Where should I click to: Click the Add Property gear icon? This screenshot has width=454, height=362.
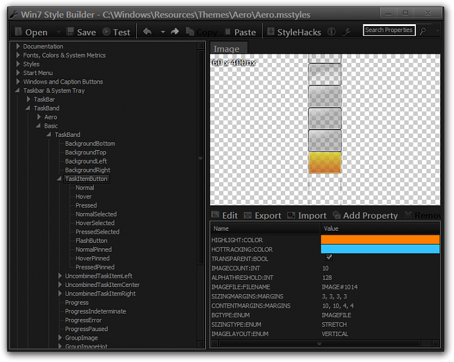click(337, 214)
